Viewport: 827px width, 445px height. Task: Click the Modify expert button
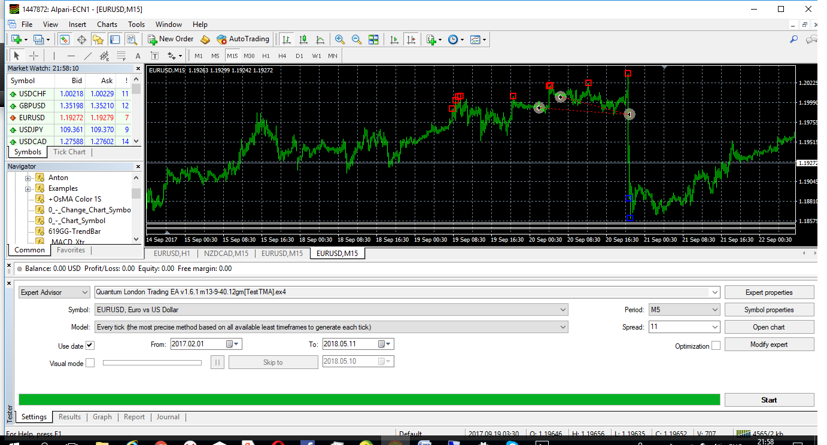point(769,345)
